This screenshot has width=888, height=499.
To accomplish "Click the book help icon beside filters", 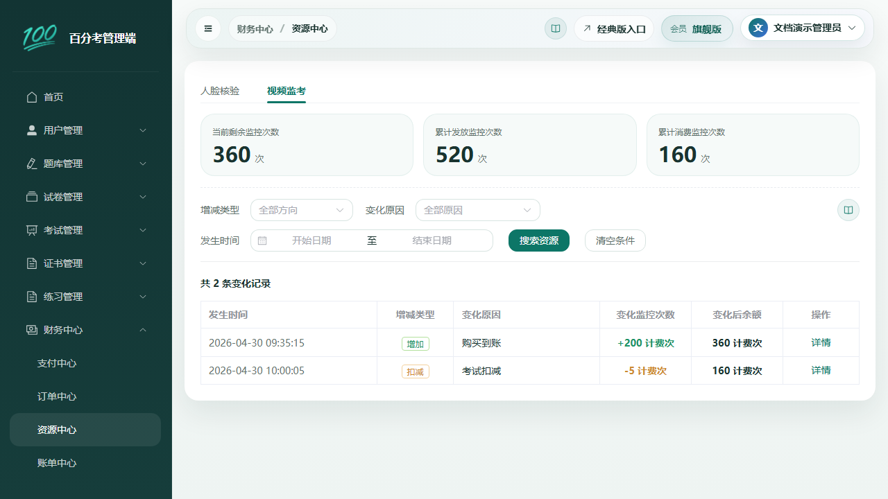I will 848,210.
